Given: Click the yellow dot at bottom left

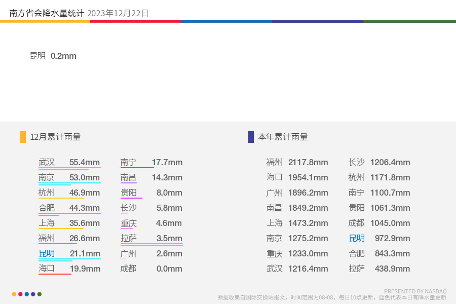Looking at the screenshot, I should [x=14, y=294].
